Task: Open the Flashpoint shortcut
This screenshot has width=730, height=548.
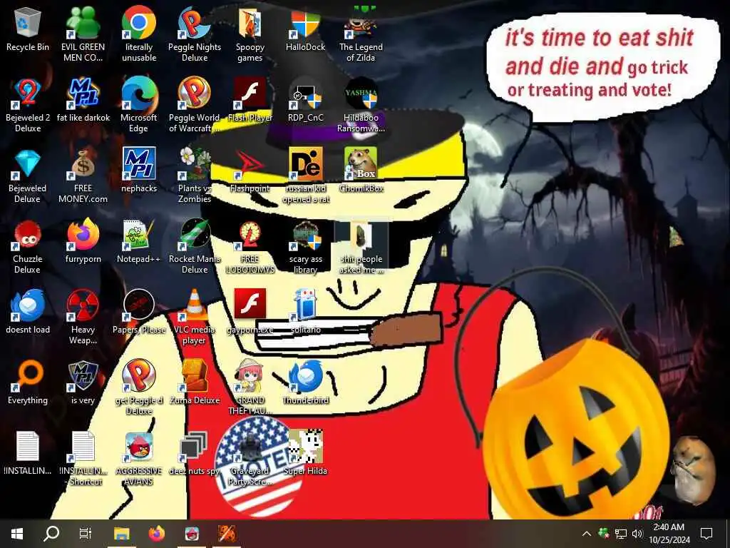Action: click(250, 171)
